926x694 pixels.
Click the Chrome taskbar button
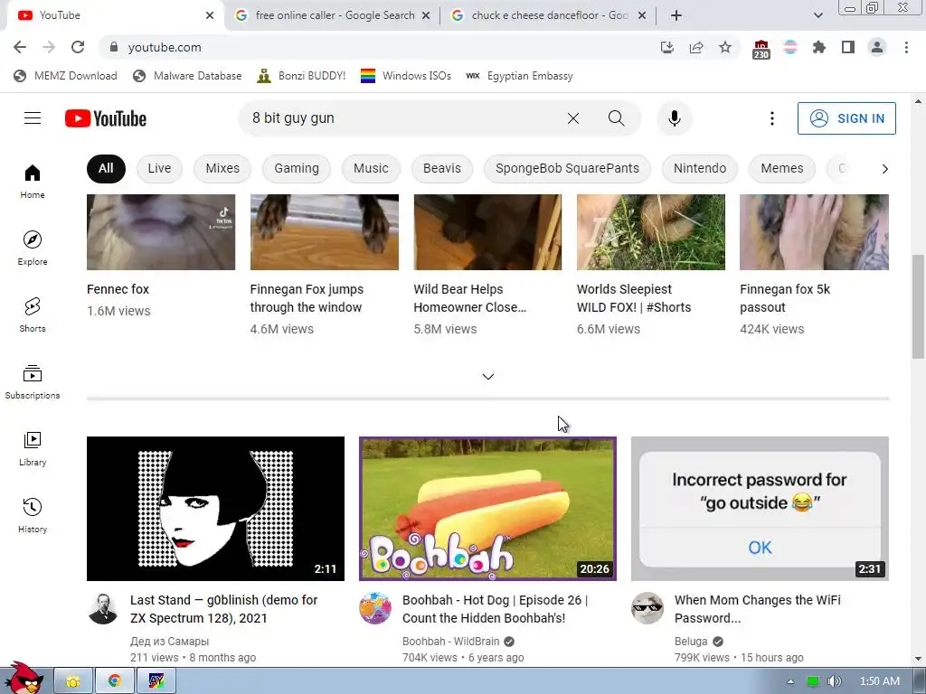pos(115,681)
